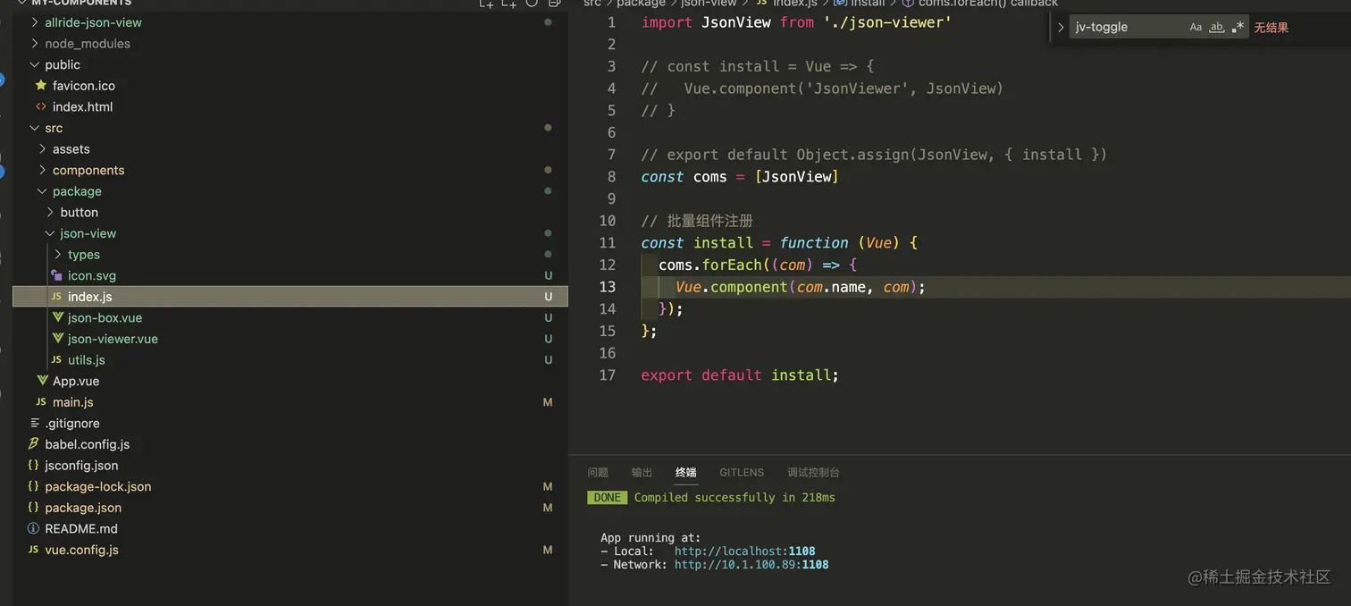Click the braces icon of package-lock.json
This screenshot has height=606, width=1351.
pos(33,486)
